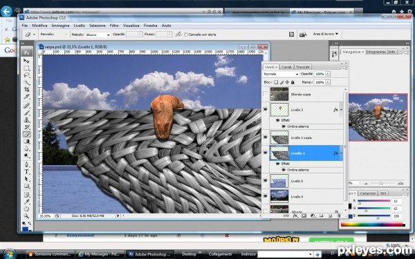The image size is (415, 259).
Task: Switch to the Istogramma tab
Action: (376, 52)
